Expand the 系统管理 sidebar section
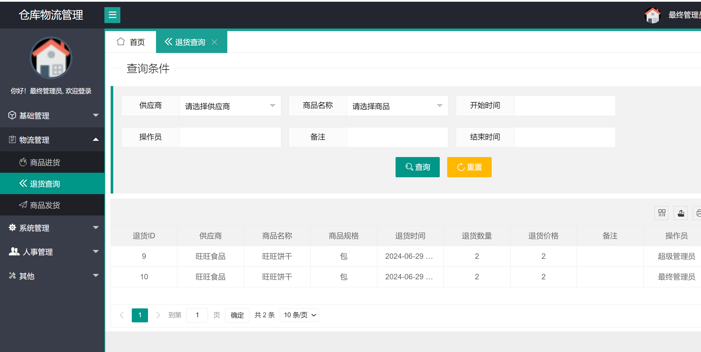Viewport: 701px width, 352px height. click(34, 228)
